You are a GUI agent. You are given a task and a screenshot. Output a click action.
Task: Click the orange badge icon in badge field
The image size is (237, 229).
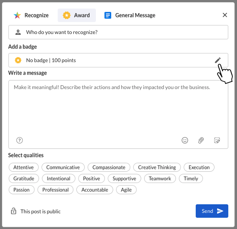click(x=18, y=60)
